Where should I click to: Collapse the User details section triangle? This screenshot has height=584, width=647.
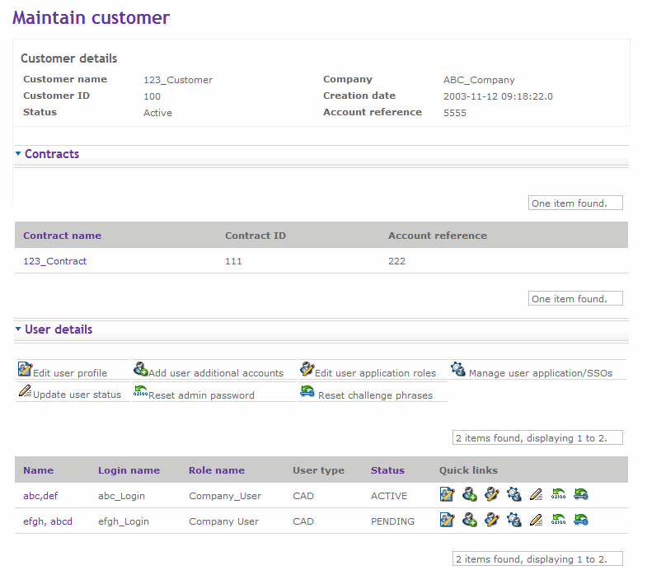18,329
